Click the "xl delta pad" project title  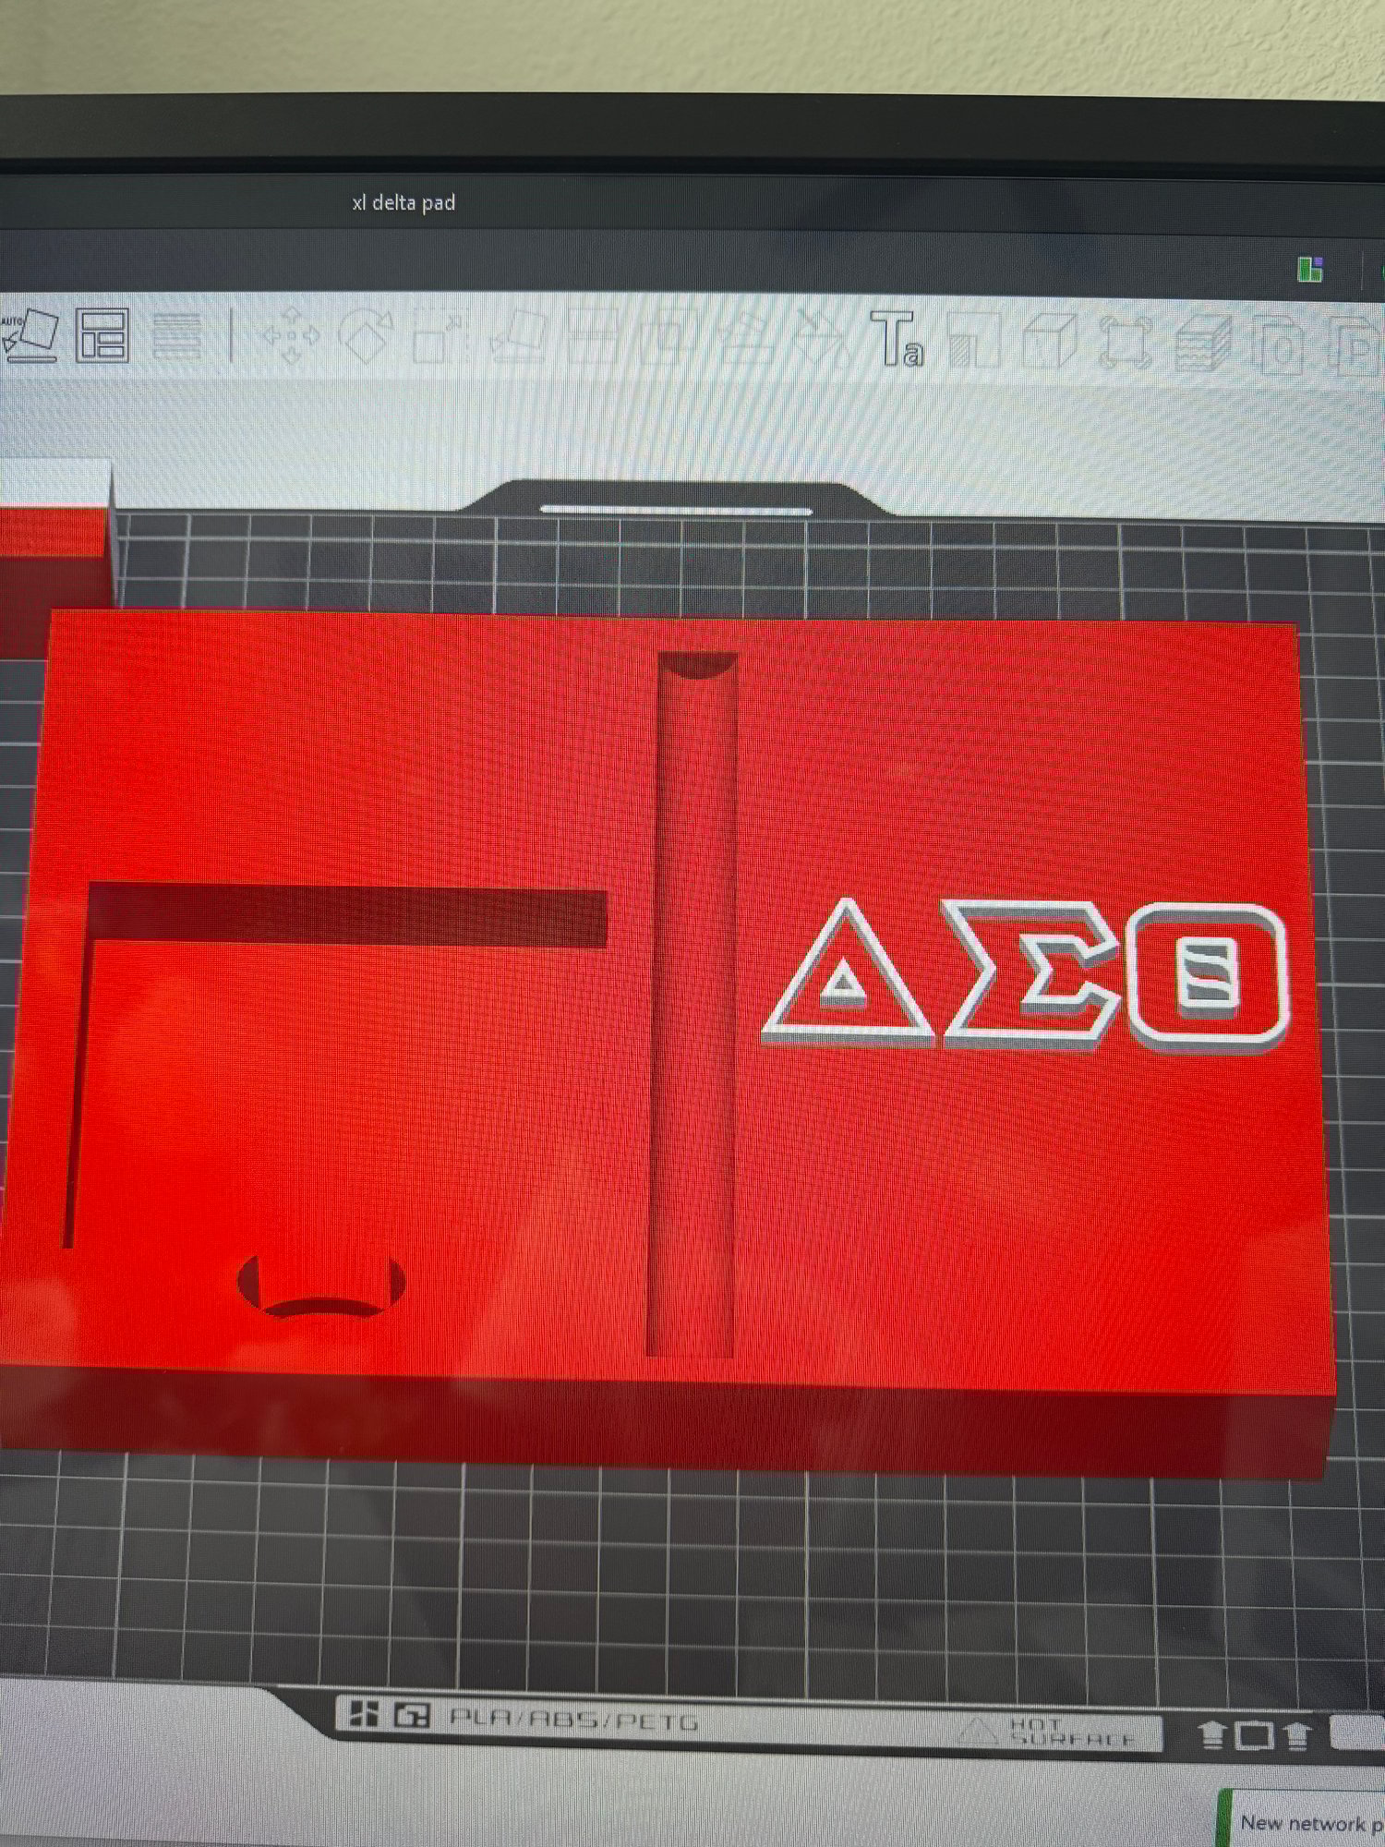coord(403,202)
